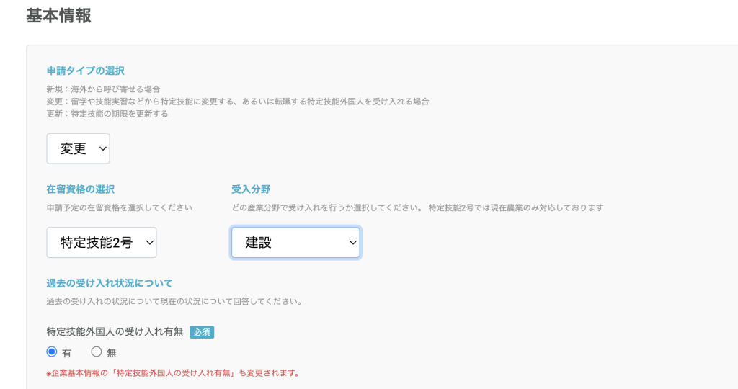Click the 申請予定の在留資格を選択してください helper text
The image size is (738, 389).
[120, 207]
